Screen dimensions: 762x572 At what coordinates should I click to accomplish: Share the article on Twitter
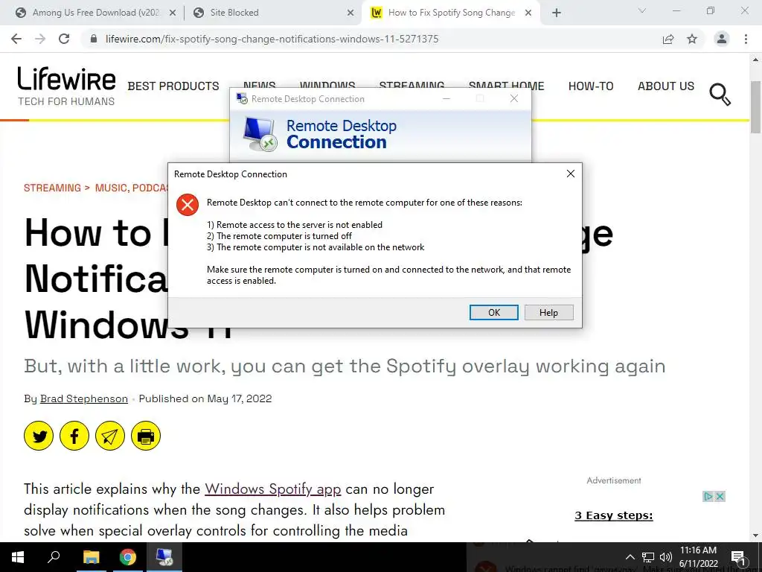[39, 436]
